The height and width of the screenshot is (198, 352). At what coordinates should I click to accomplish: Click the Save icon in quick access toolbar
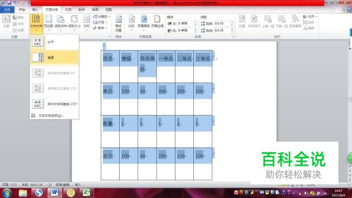[9, 3]
